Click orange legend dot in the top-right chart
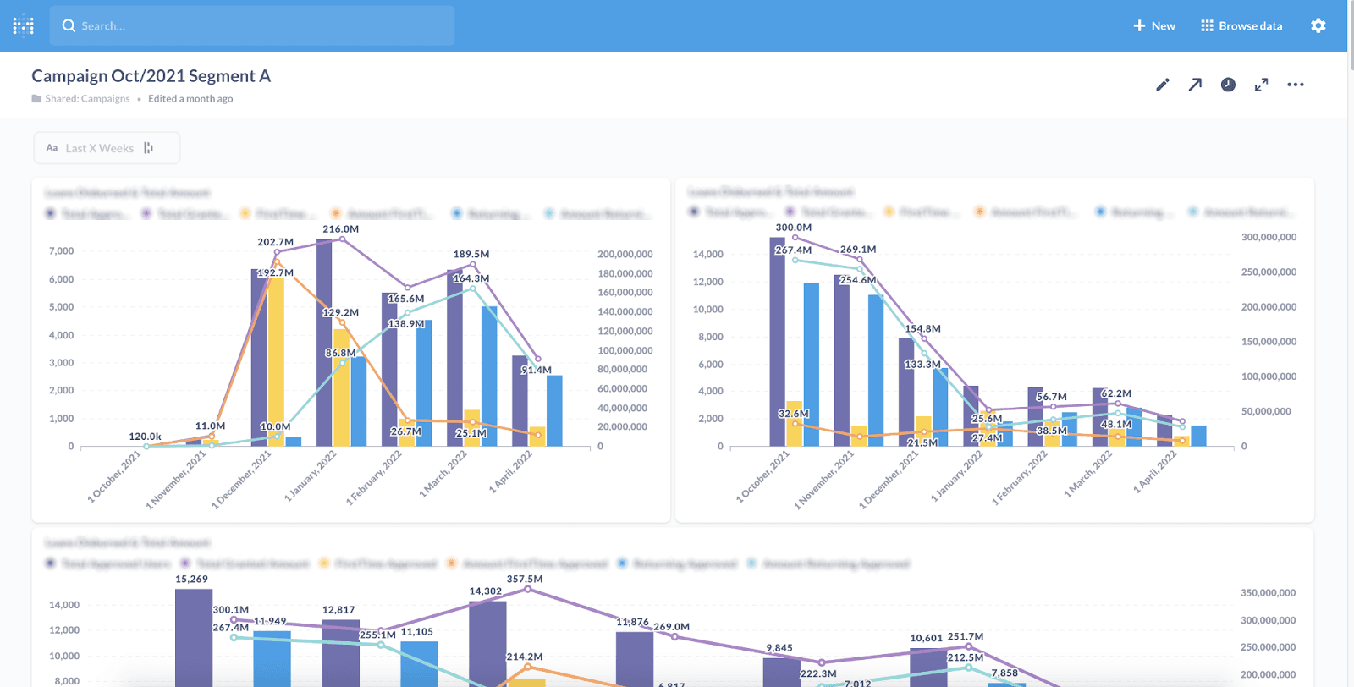 (979, 212)
